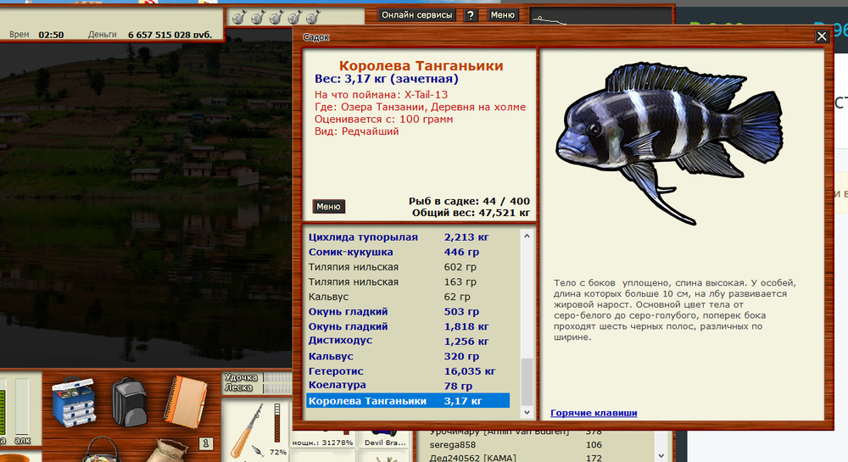The image size is (848, 462).
Task: Click the fish list scroll-down arrow
Action: point(527,413)
